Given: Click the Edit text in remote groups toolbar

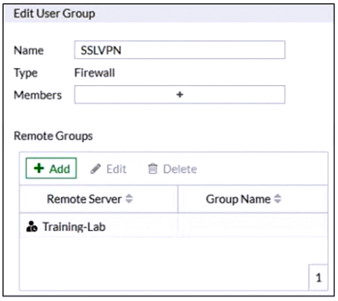Looking at the screenshot, I should (x=116, y=169).
